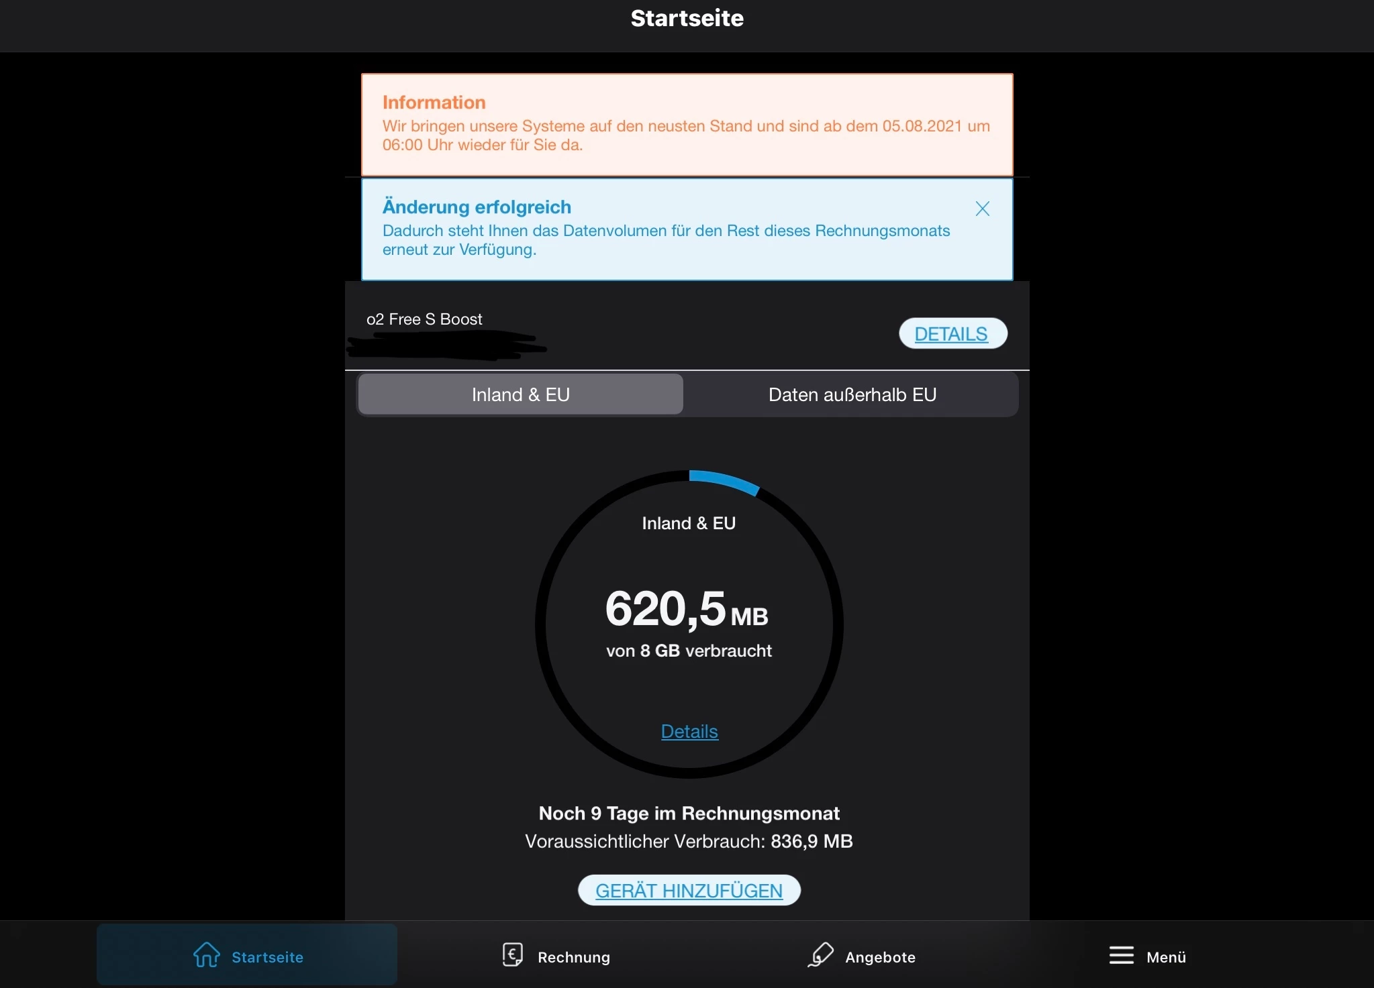The width and height of the screenshot is (1374, 988).
Task: Switch to Daten außerhalb EU tab
Action: point(852,394)
